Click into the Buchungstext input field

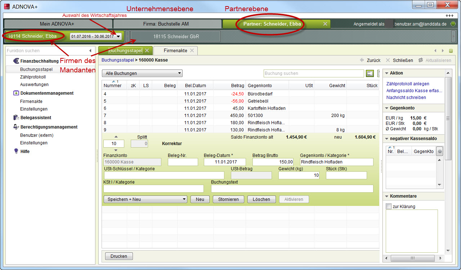292,189
